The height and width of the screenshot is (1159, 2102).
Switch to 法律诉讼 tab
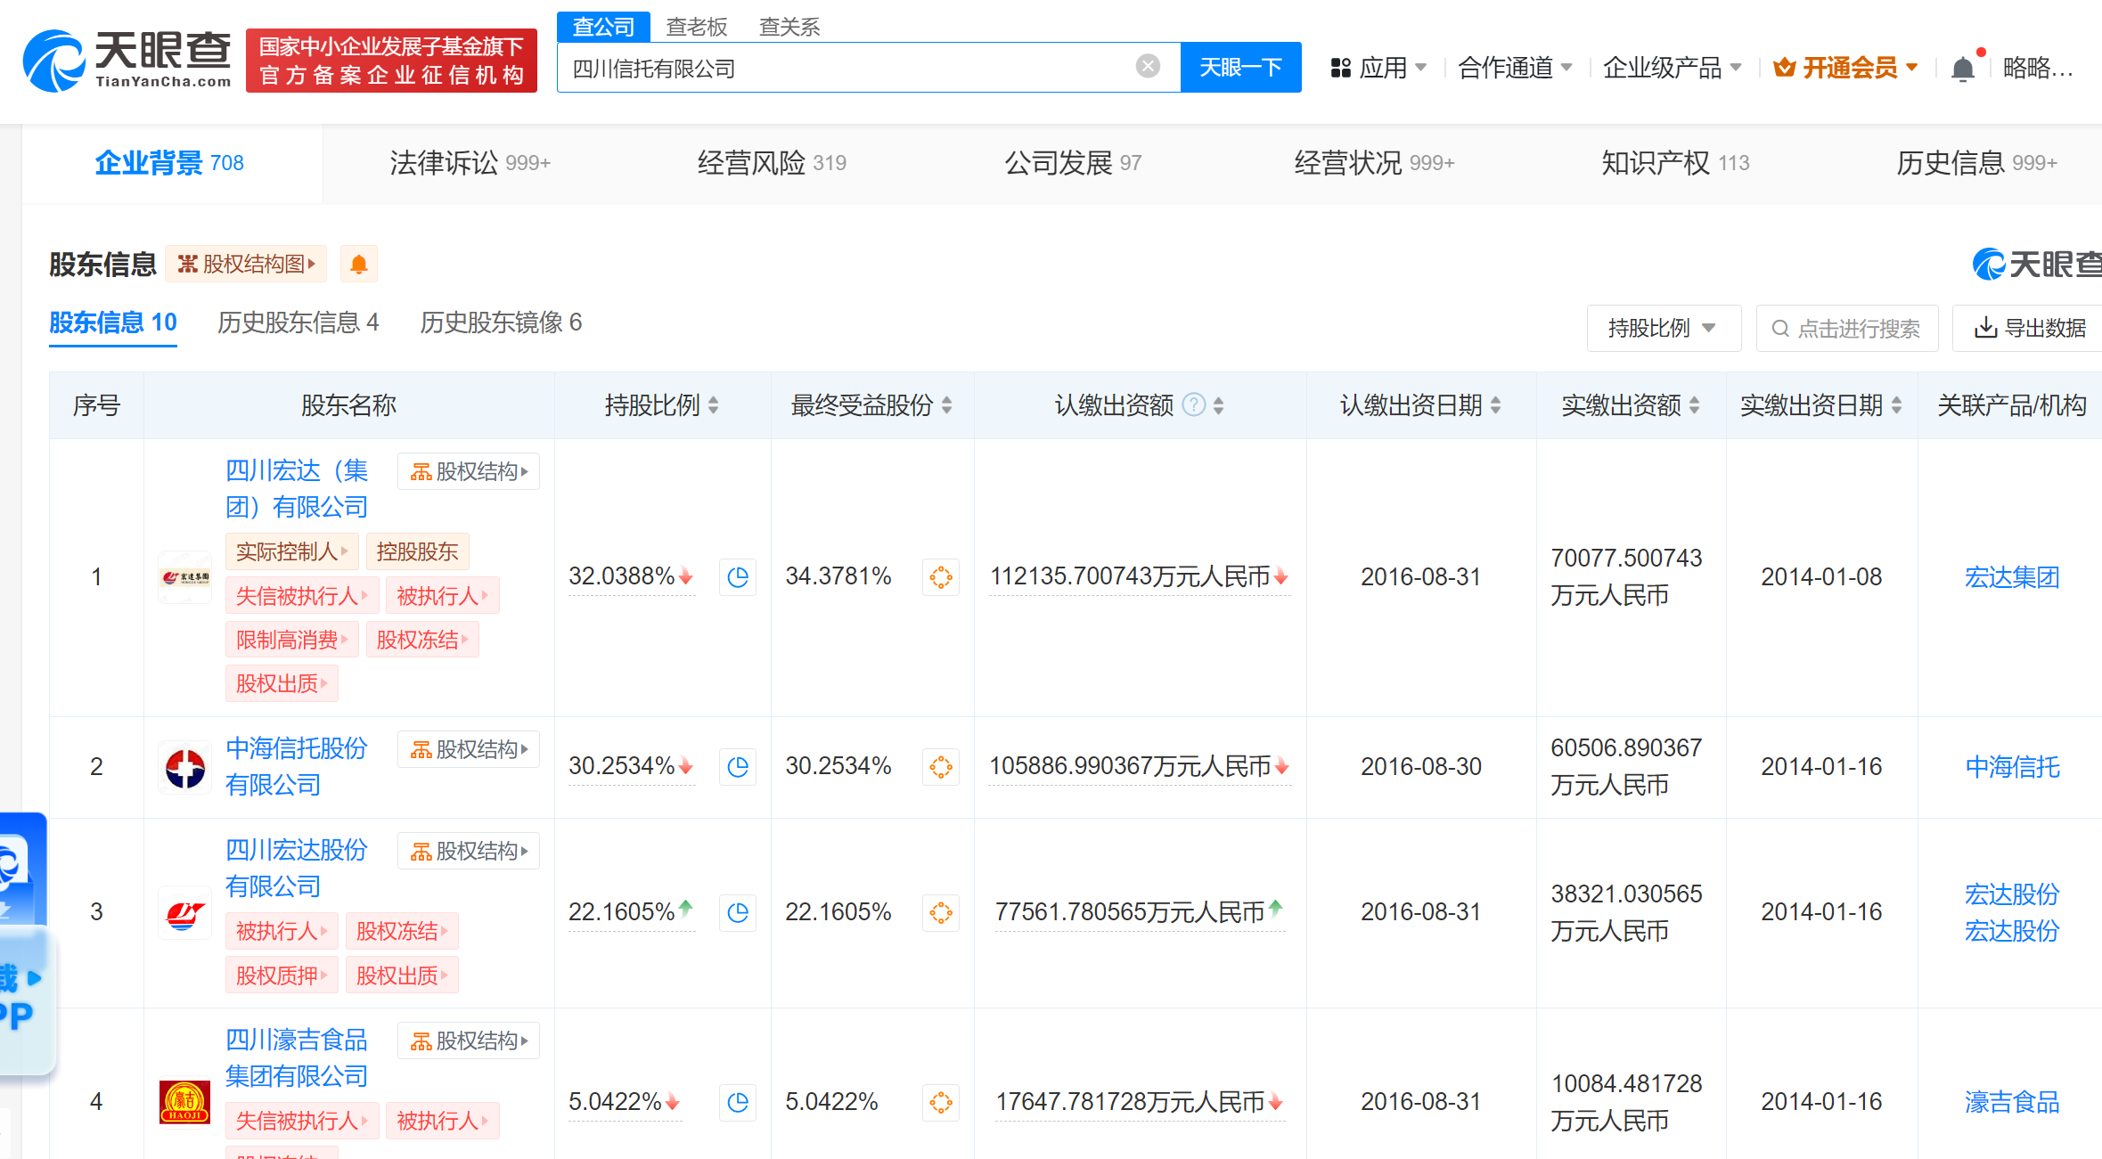[x=469, y=163]
